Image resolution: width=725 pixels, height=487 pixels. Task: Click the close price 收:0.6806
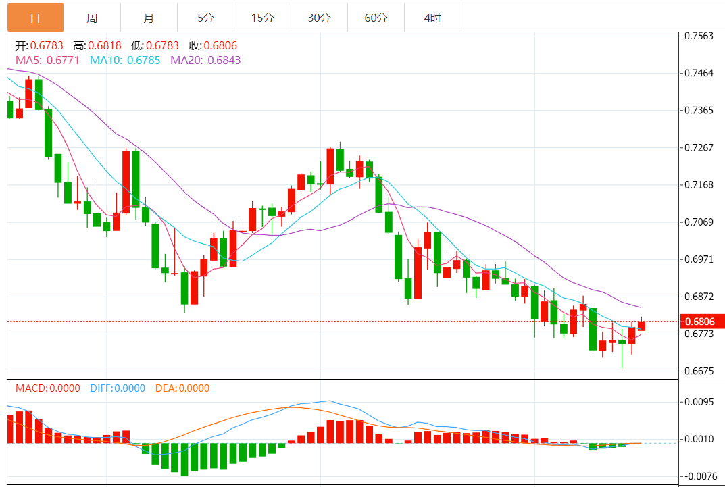tap(213, 45)
